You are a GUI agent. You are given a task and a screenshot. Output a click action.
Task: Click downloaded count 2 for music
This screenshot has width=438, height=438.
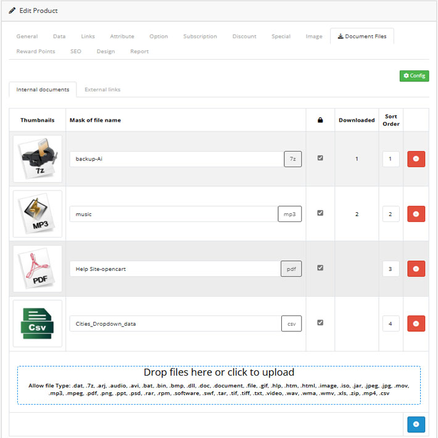(357, 214)
